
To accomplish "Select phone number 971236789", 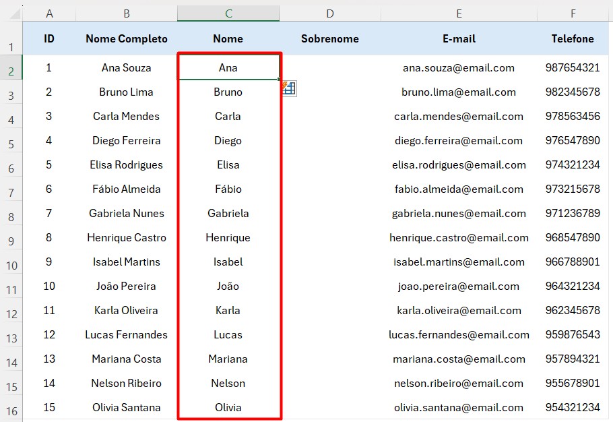I will pyautogui.click(x=573, y=213).
